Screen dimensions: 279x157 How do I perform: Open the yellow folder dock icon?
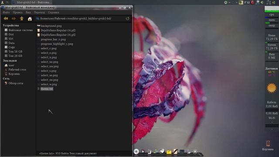coord(169,152)
